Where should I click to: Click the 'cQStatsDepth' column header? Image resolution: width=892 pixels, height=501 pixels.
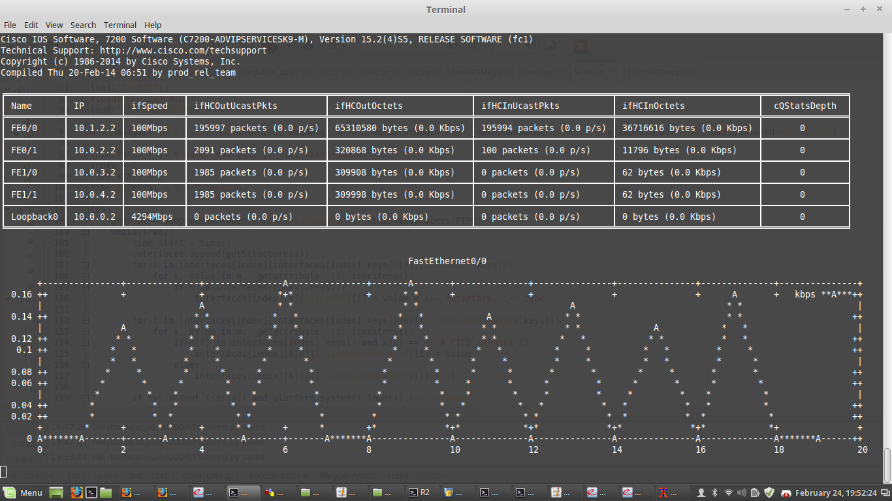805,106
